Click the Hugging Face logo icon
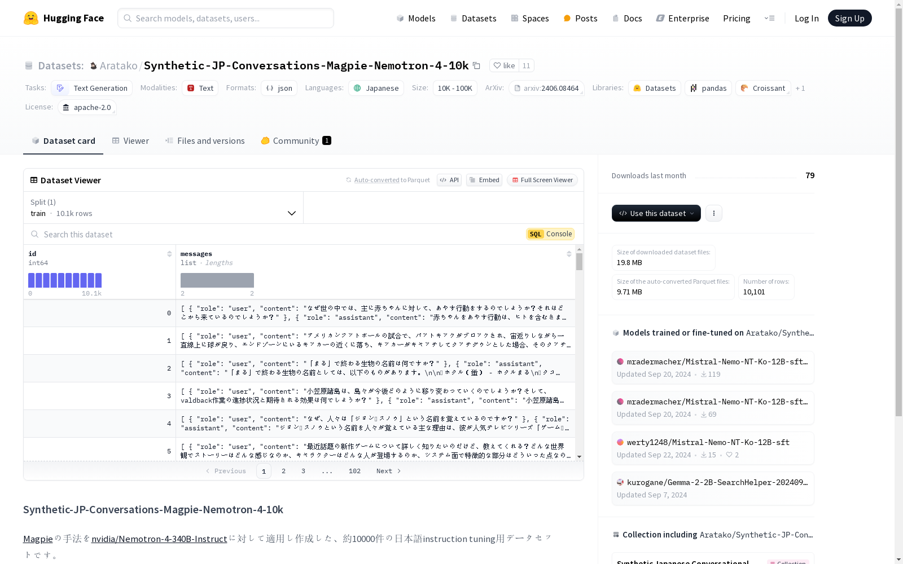903x564 pixels. click(x=31, y=18)
